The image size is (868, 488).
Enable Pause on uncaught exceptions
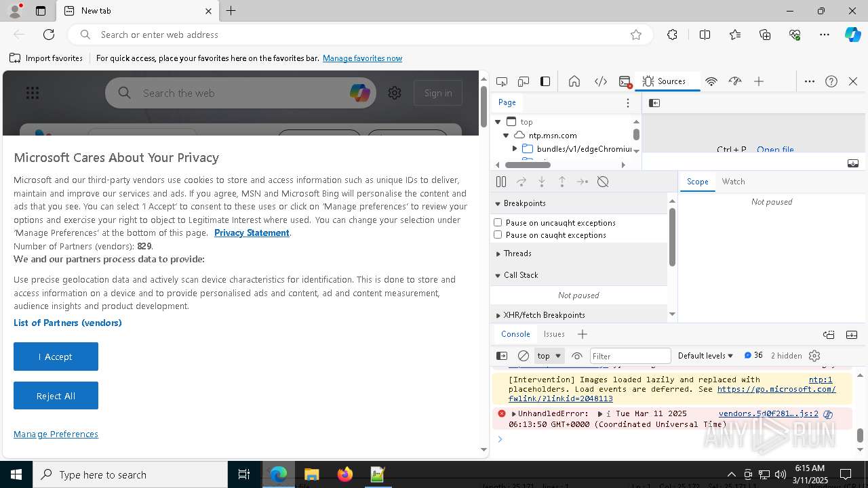498,222
